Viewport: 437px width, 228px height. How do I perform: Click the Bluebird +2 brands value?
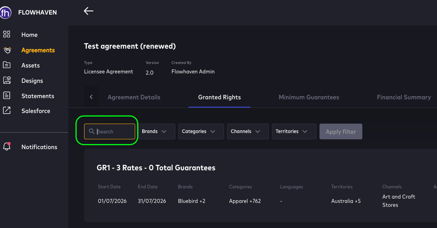192,201
